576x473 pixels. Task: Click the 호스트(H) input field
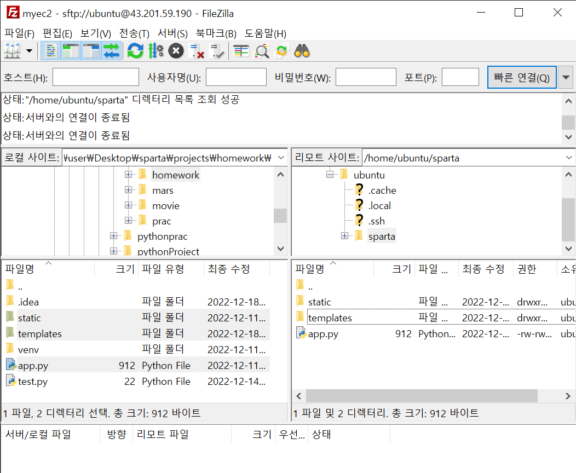coord(95,77)
